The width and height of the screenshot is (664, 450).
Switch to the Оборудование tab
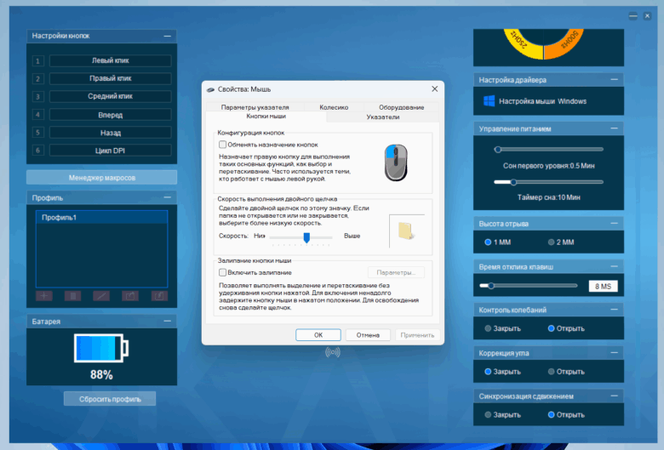(x=401, y=107)
